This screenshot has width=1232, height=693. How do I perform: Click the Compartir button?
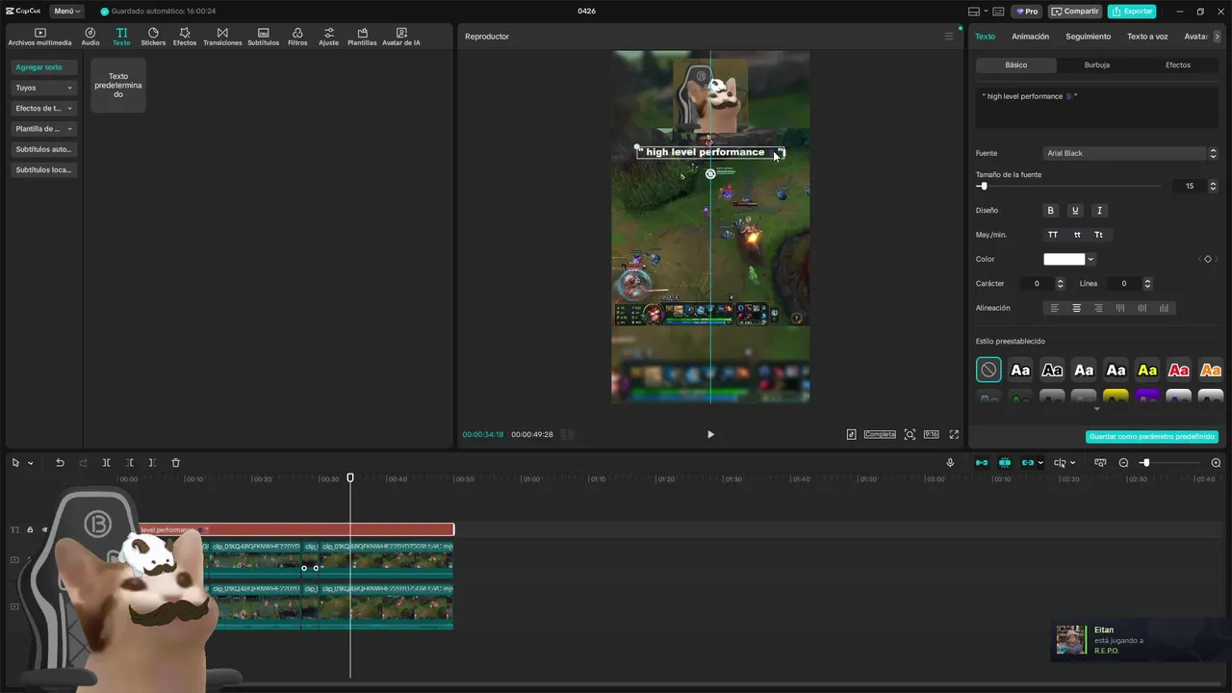coord(1075,12)
